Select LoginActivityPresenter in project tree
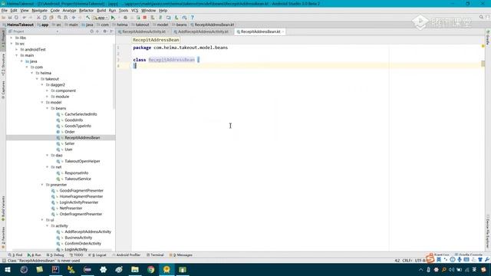The image size is (491, 276). point(79,202)
